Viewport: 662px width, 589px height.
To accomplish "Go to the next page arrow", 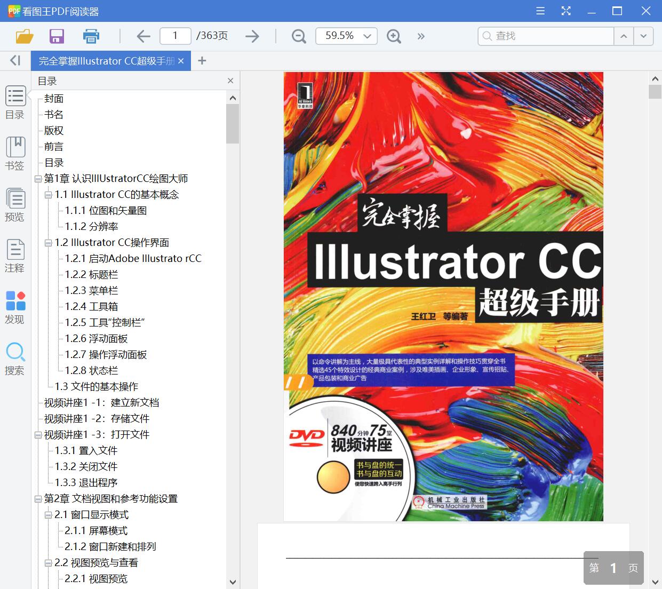I will point(252,36).
